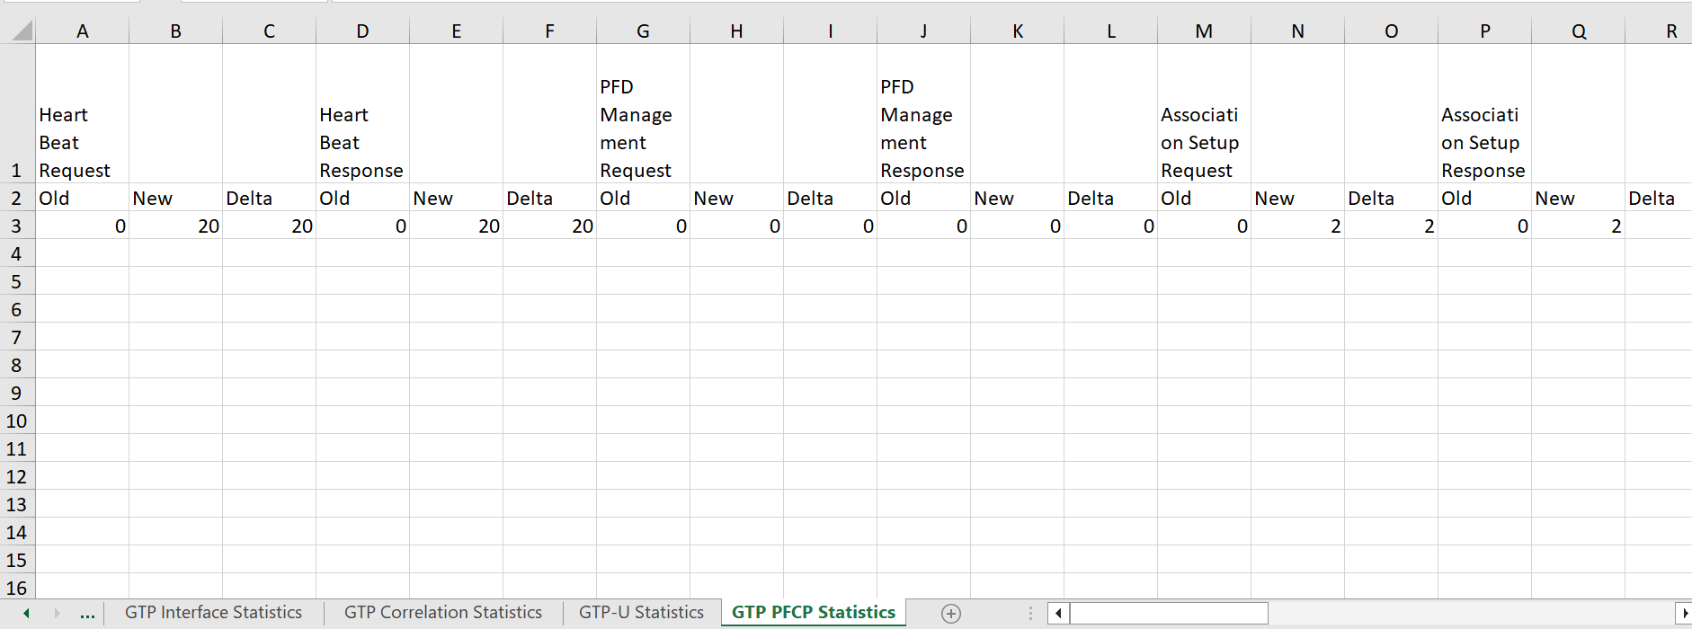Open the GTP Interface Statistics sheet
The height and width of the screenshot is (629, 1692).
[x=213, y=613]
